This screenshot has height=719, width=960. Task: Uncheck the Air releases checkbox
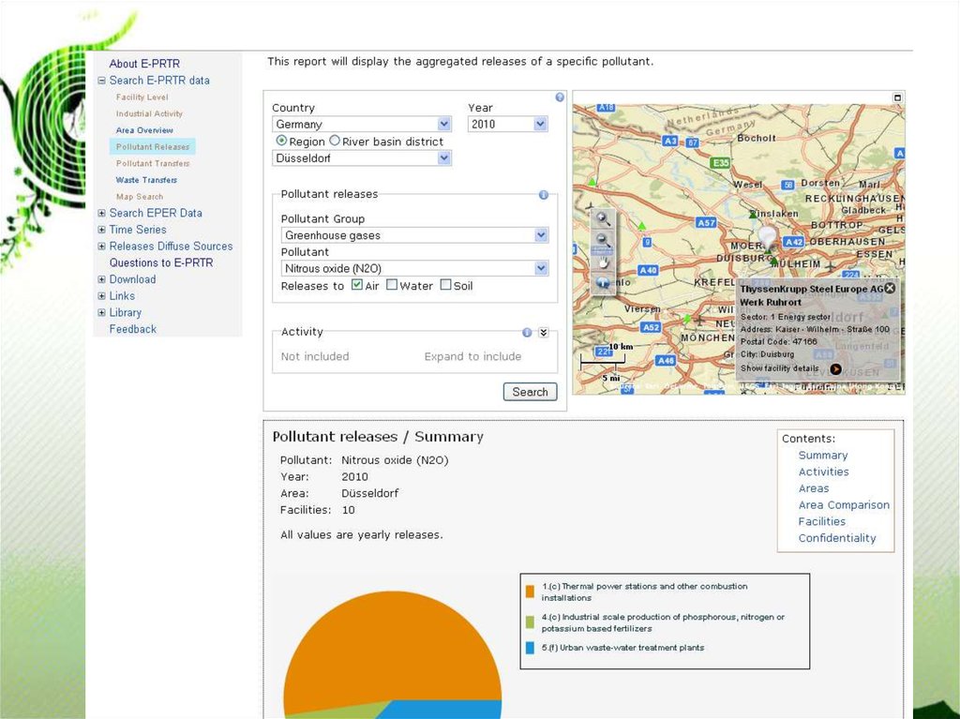coord(357,285)
